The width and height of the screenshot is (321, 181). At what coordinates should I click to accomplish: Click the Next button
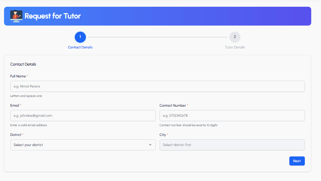pos(297,161)
